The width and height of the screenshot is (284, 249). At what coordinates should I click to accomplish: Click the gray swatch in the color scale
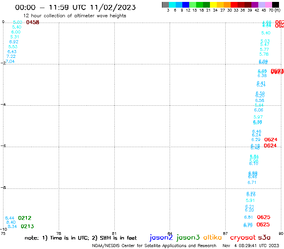coord(165,5)
